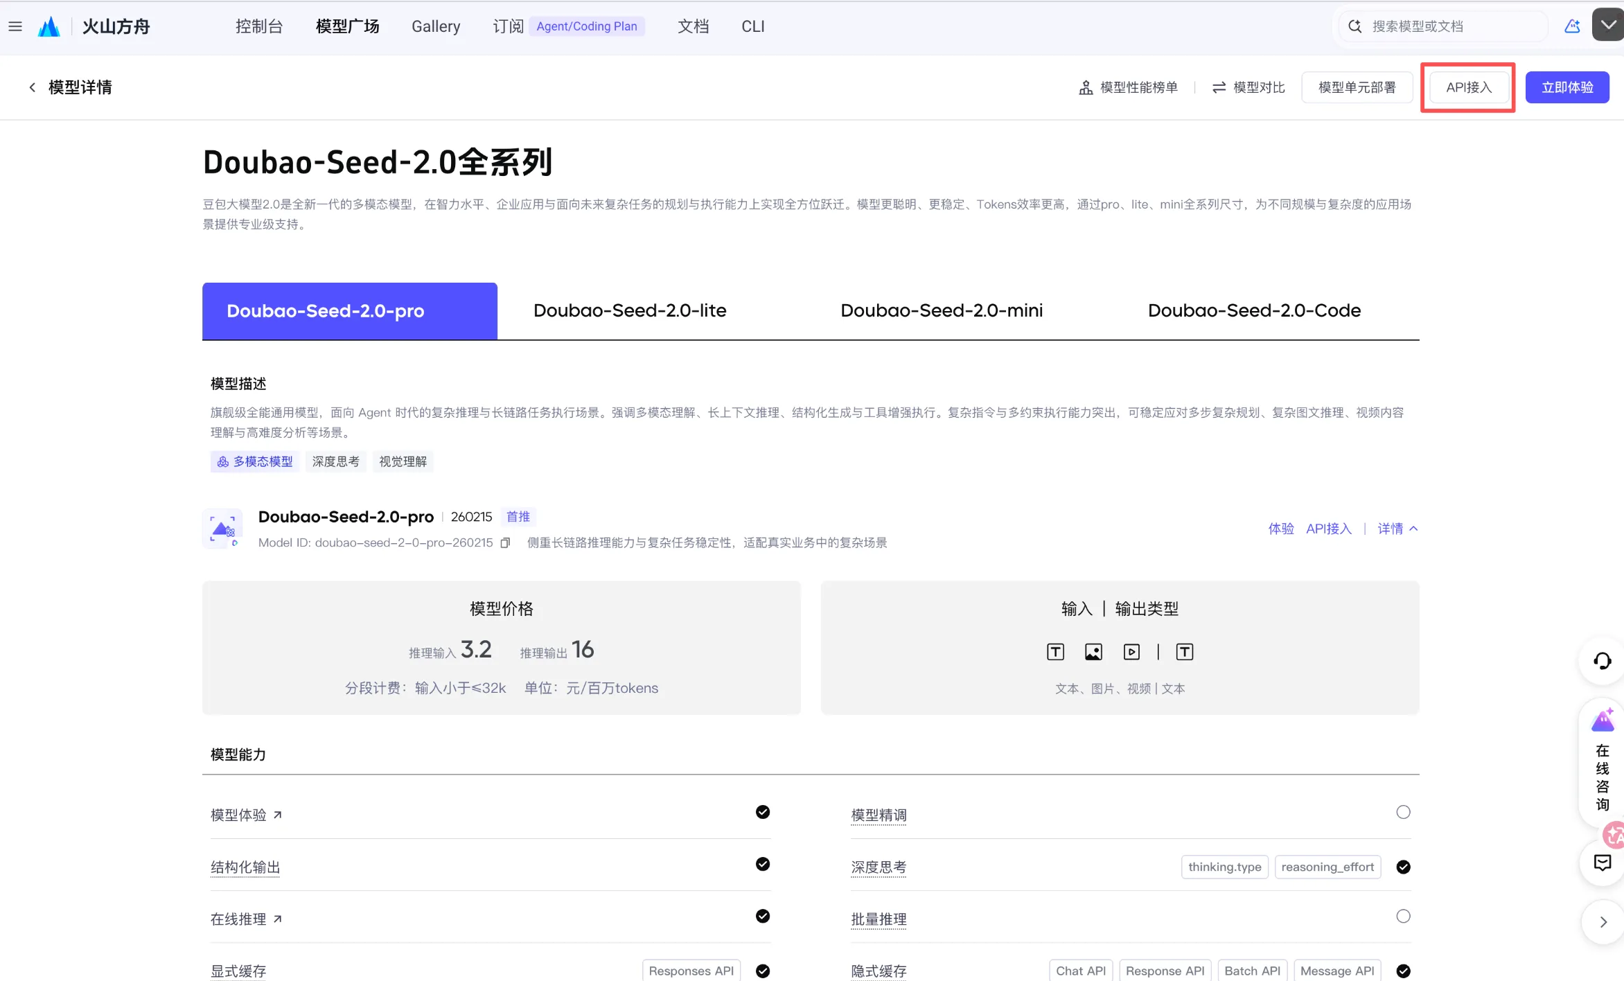Click the Volcano Ark mountain logo
This screenshot has width=1624, height=981.
coord(48,26)
